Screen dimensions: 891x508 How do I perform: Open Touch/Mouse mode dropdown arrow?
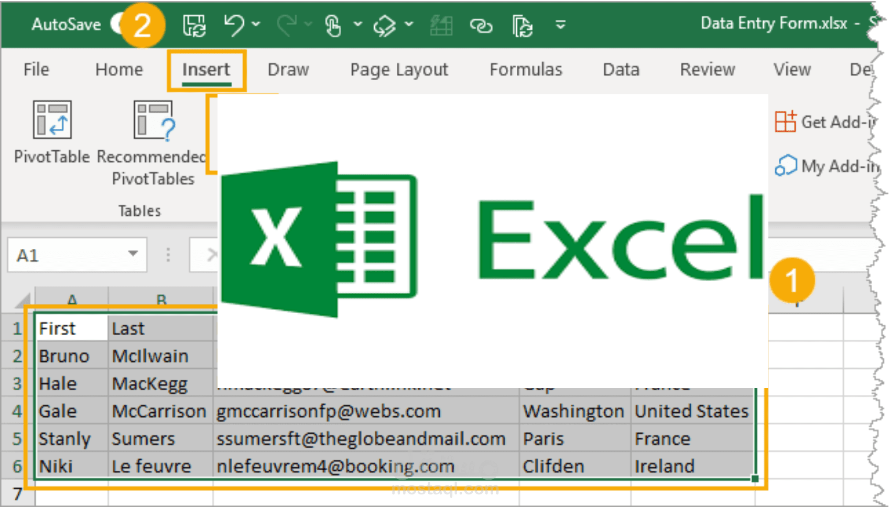pyautogui.click(x=357, y=24)
